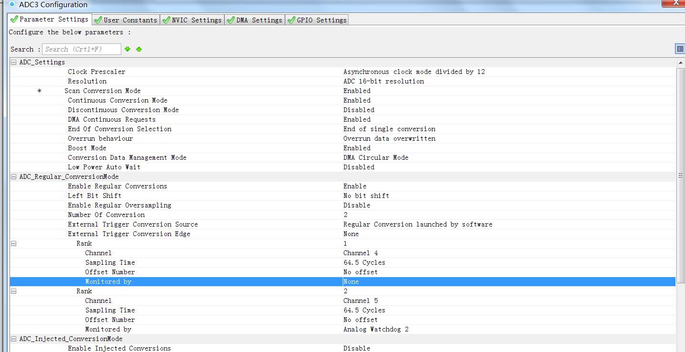685x352 pixels.
Task: Select the GPIO Settings tab
Action: point(316,20)
